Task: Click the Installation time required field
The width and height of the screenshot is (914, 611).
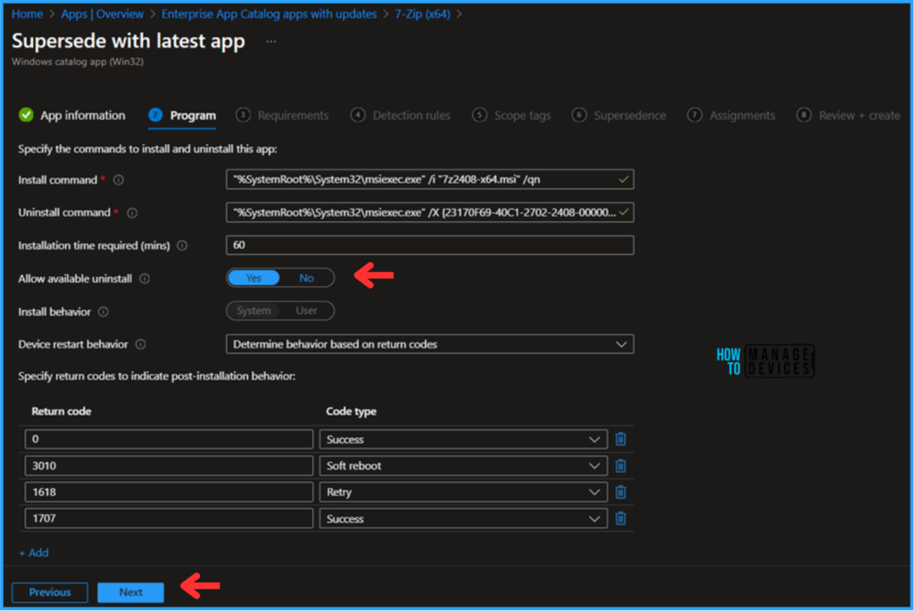Action: [429, 245]
